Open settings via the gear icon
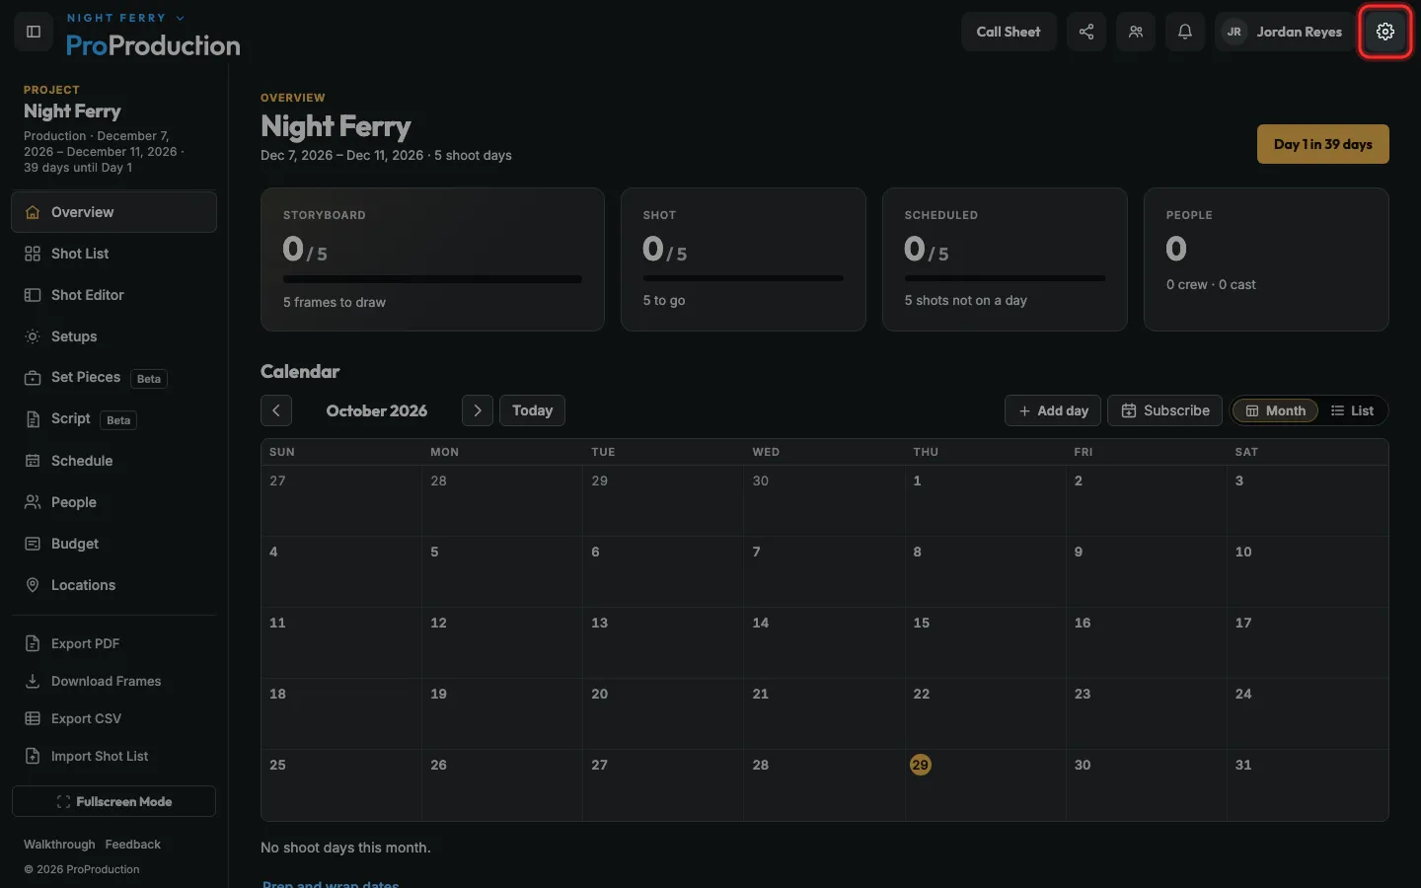The image size is (1421, 888). tap(1385, 32)
